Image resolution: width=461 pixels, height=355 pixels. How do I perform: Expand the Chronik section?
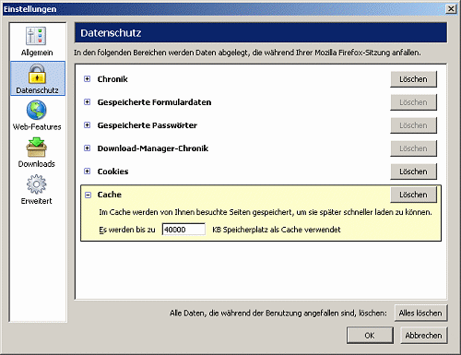[x=88, y=79]
